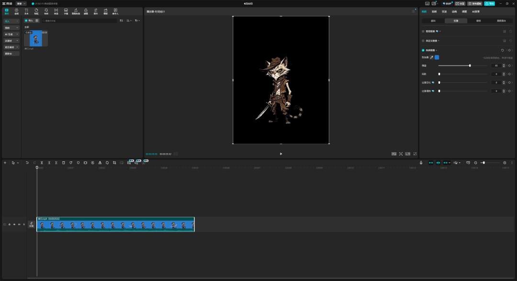
Task: Open the 文本 text tool tab
Action: click(x=26, y=11)
